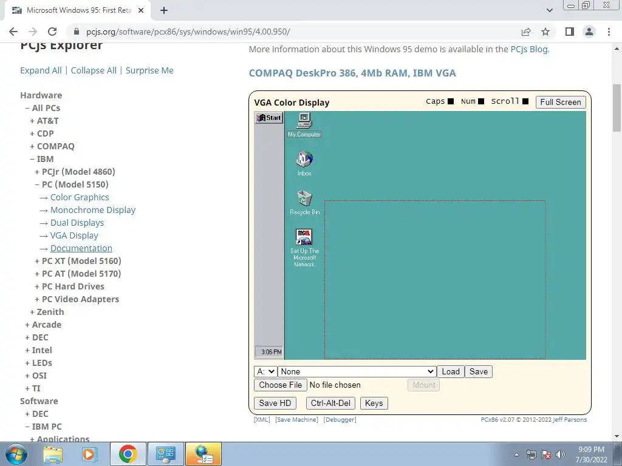
Task: Open the control panel taskbar item
Action: click(165, 454)
